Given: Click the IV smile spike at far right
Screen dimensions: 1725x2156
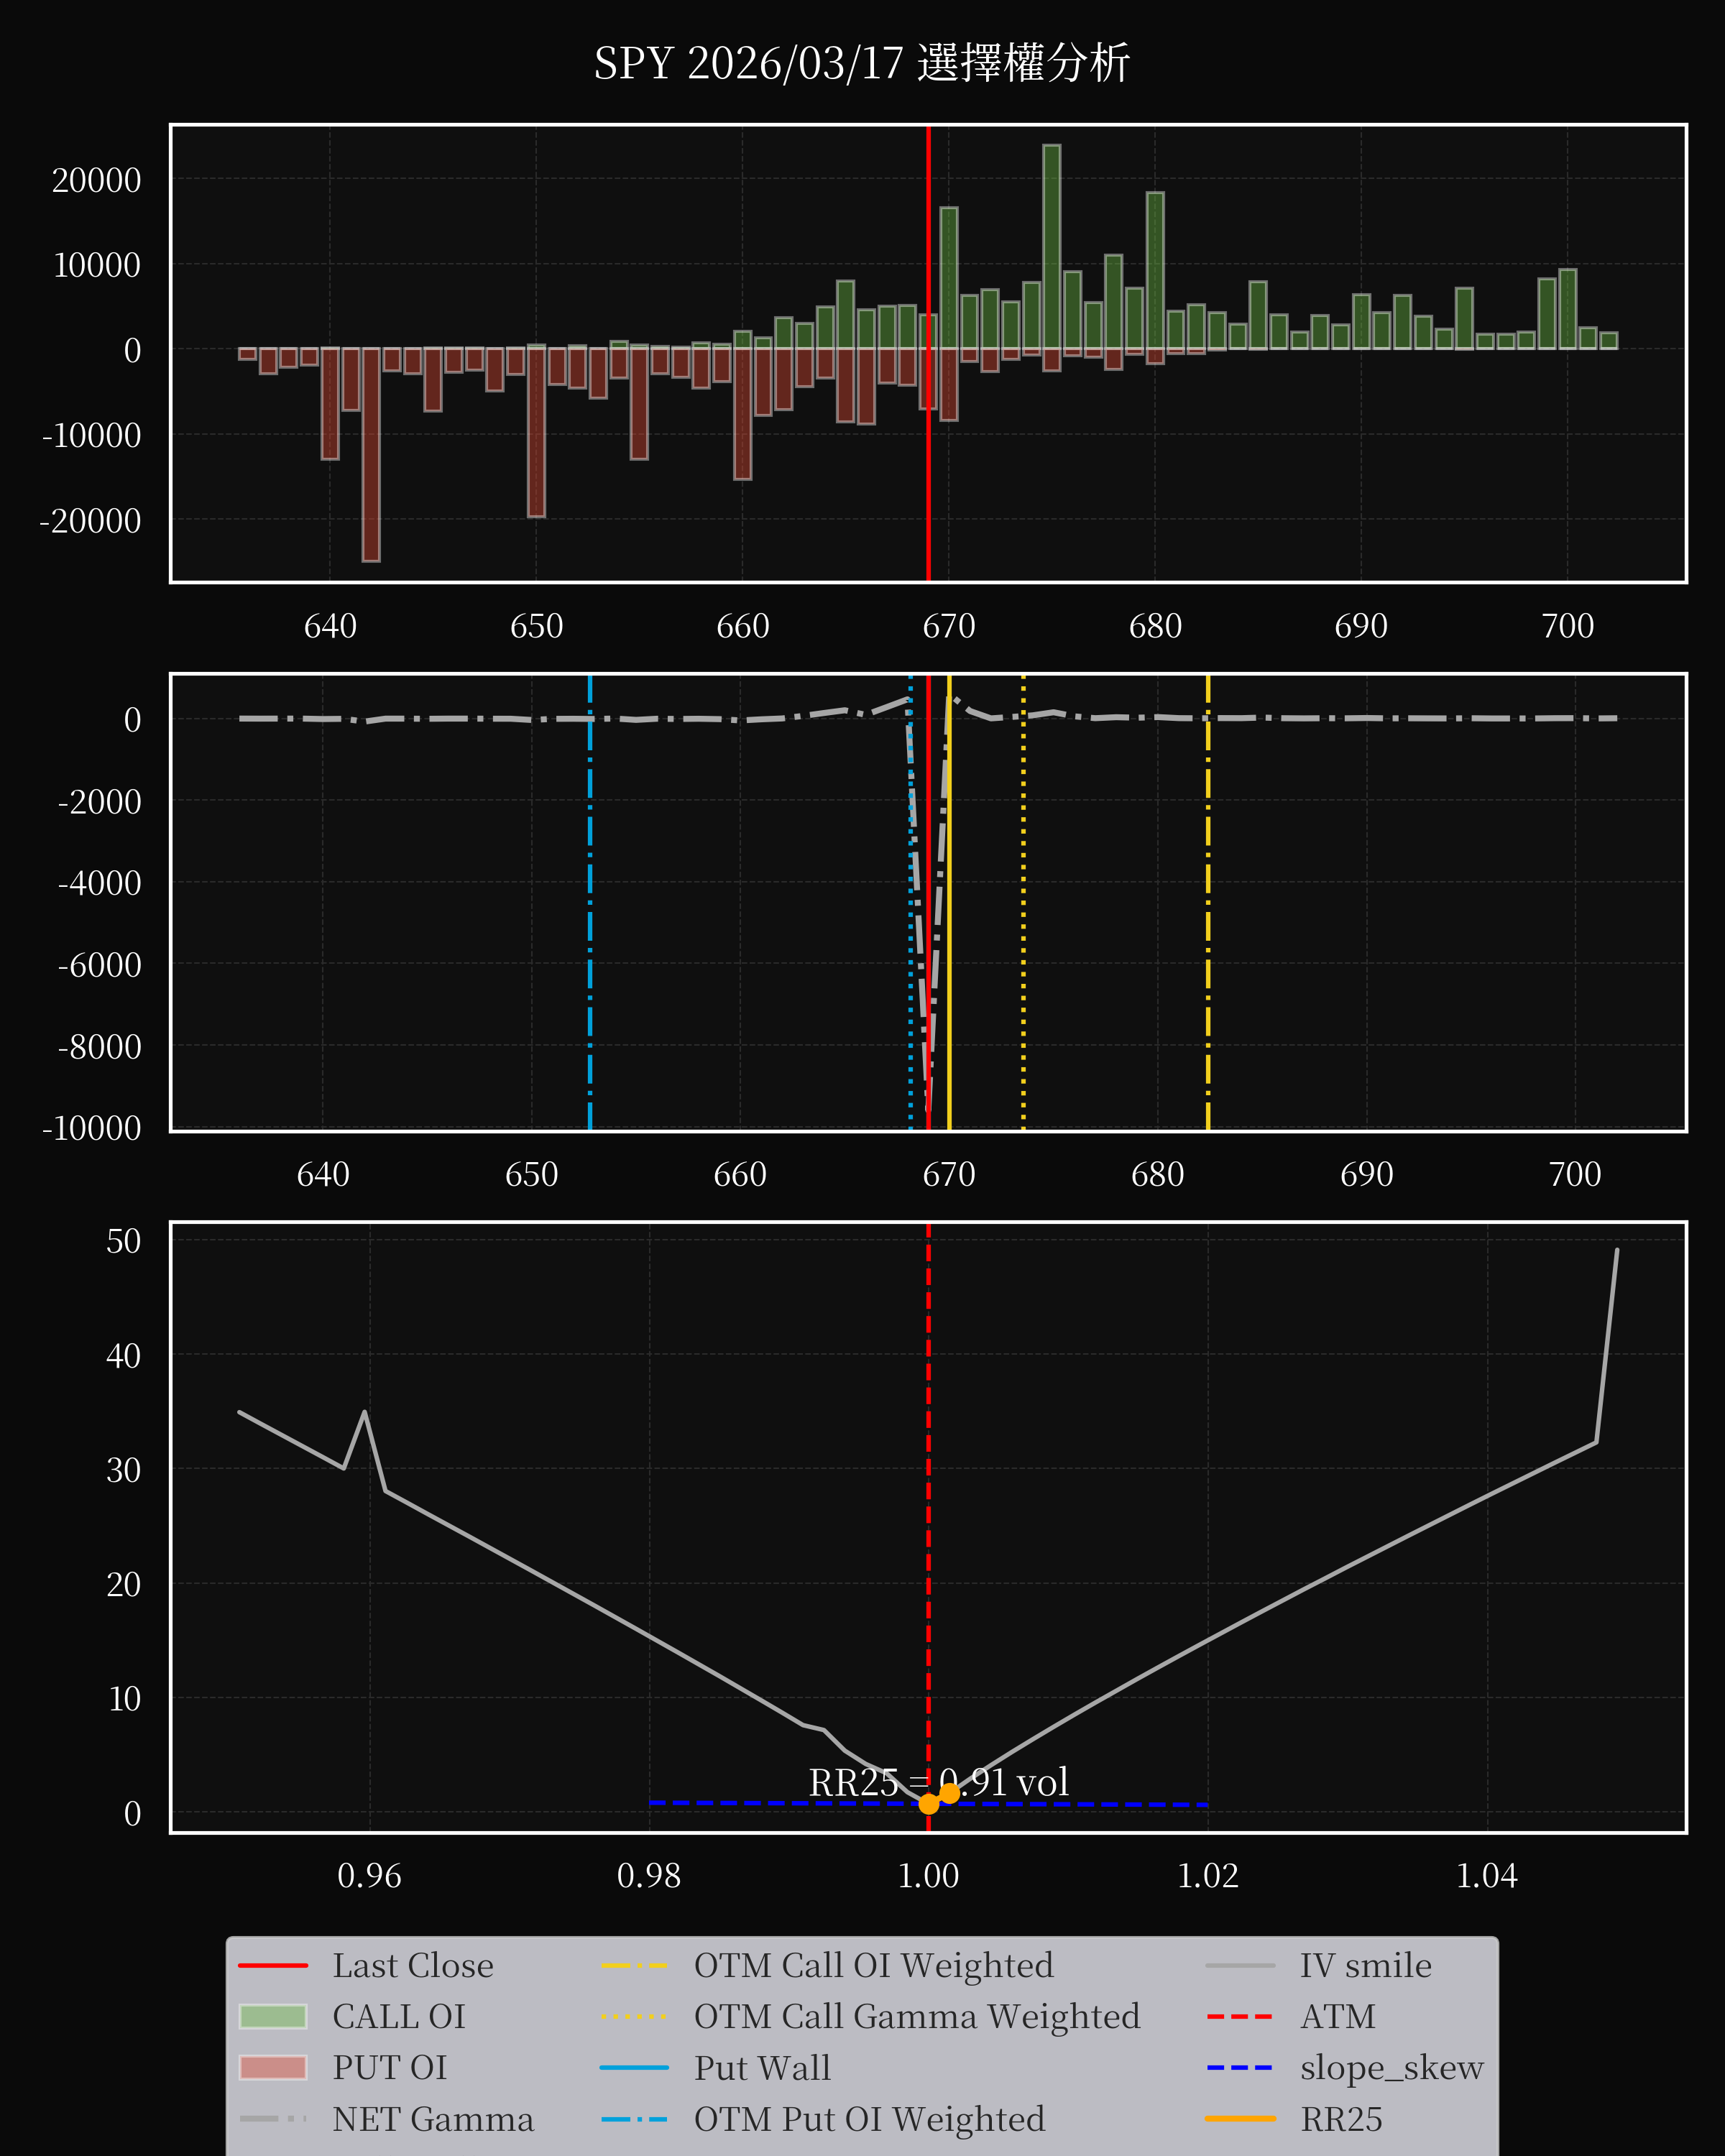Looking at the screenshot, I should point(1617,1250).
